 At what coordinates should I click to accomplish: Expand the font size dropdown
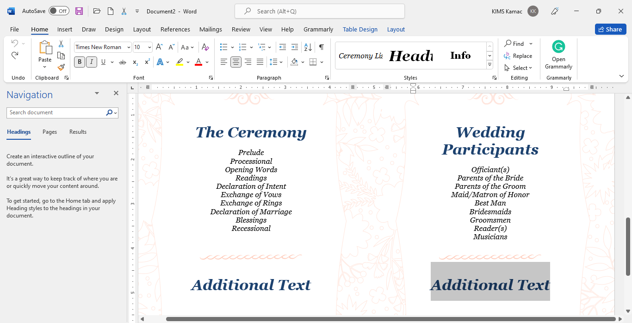[149, 47]
